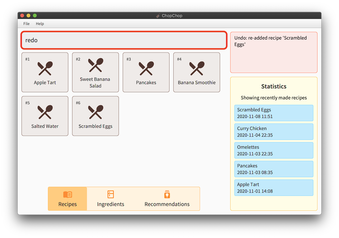Click the #1 index label
The image size is (339, 238).
pyautogui.click(x=28, y=59)
